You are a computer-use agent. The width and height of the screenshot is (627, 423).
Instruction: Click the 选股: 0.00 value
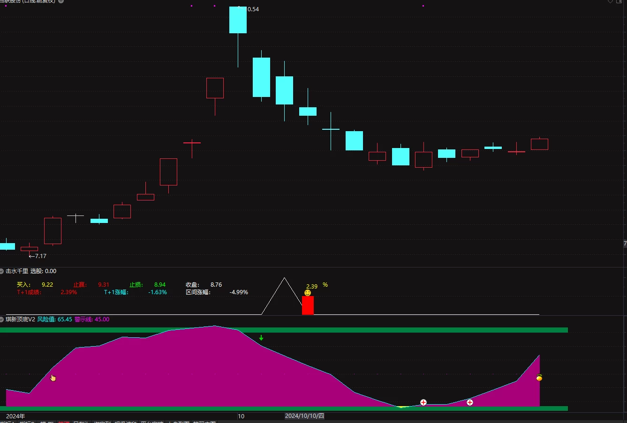tap(43, 271)
